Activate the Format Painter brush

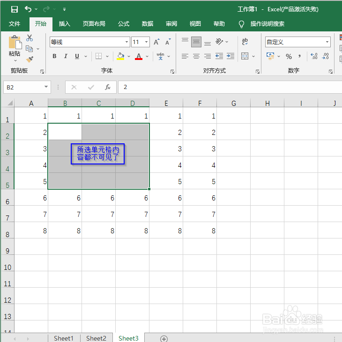[30, 59]
